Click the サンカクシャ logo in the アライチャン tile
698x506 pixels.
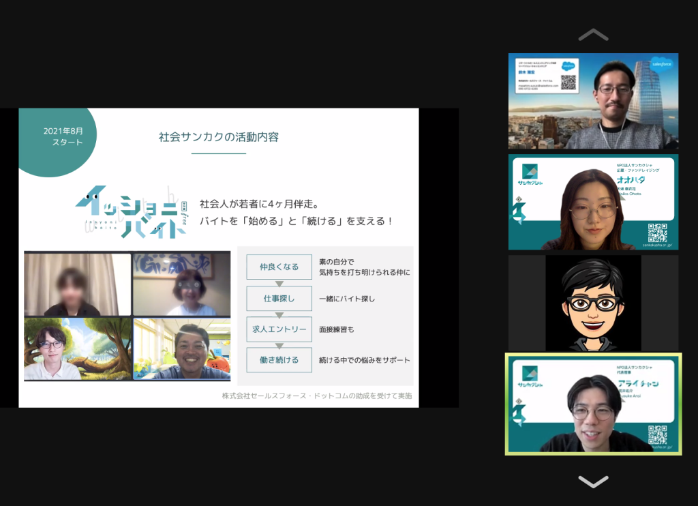[530, 376]
